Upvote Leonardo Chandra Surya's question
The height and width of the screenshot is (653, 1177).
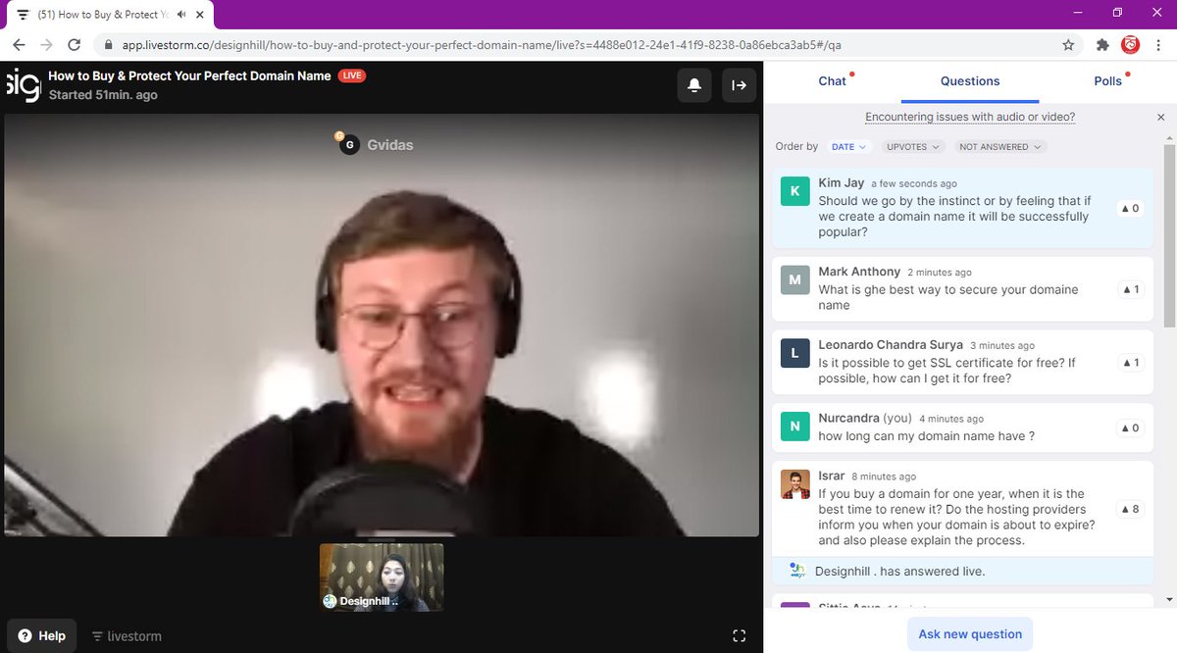(x=1130, y=363)
